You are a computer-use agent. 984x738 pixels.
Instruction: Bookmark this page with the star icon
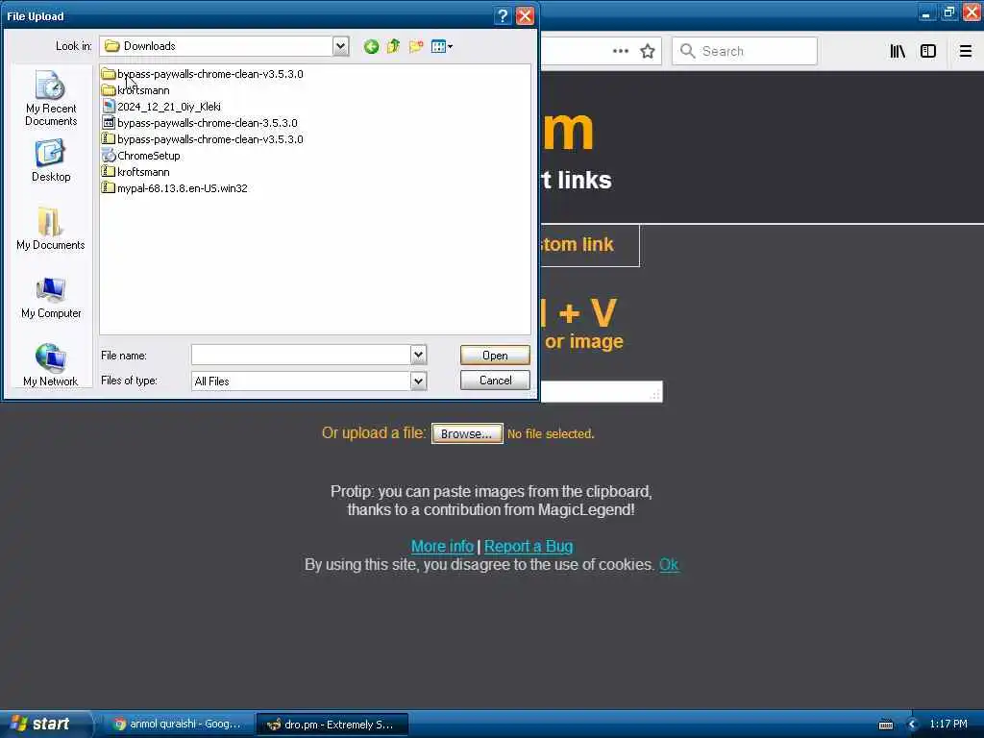click(x=648, y=51)
